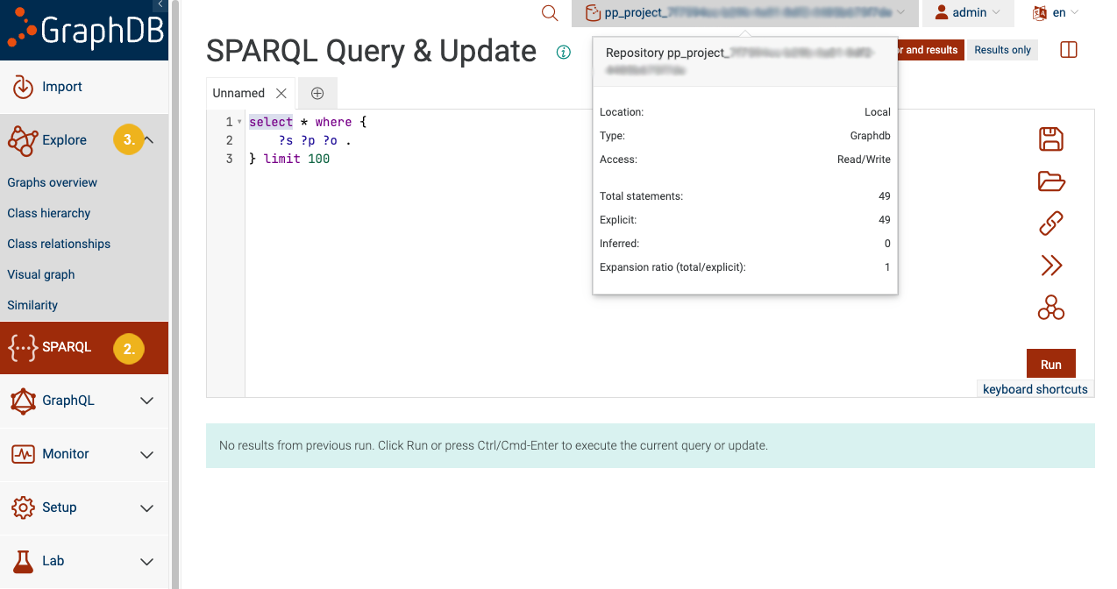The height and width of the screenshot is (589, 1117).
Task: Create a new query tab with the plus
Action: [x=317, y=92]
